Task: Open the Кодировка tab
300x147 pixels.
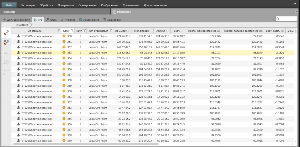Action: [111, 19]
